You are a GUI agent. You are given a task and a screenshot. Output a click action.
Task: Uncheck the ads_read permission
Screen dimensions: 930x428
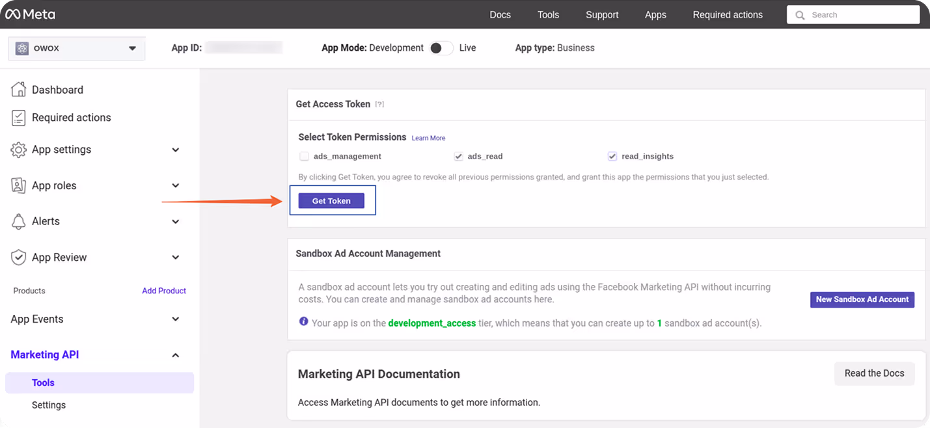458,156
